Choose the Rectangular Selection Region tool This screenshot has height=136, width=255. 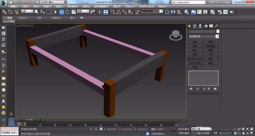pyautogui.click(x=48, y=12)
